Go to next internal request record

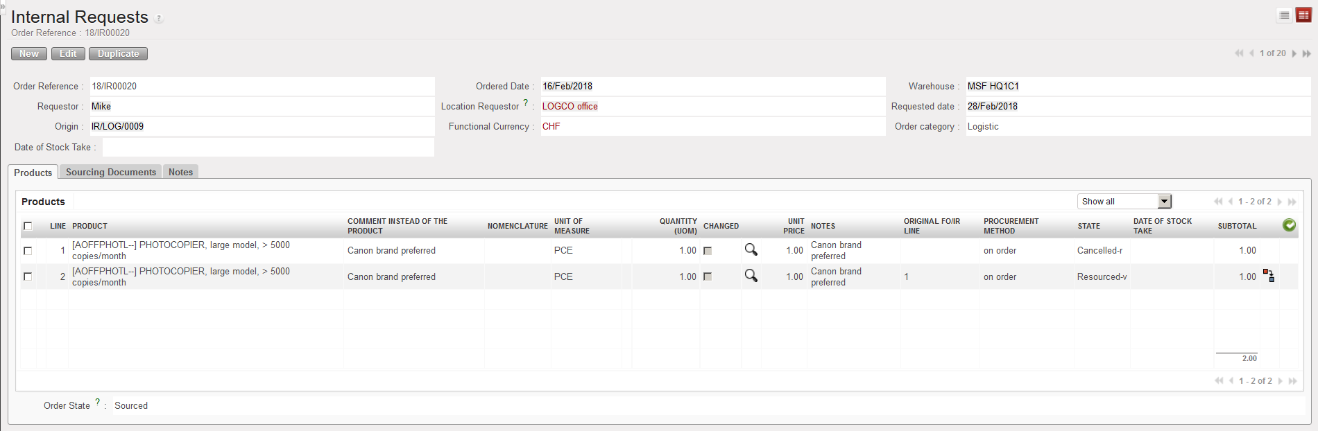pyautogui.click(x=1294, y=53)
